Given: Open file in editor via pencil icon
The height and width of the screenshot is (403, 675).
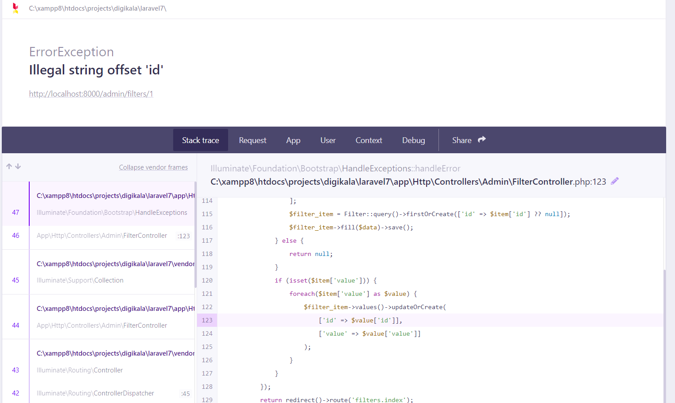Looking at the screenshot, I should tap(615, 181).
